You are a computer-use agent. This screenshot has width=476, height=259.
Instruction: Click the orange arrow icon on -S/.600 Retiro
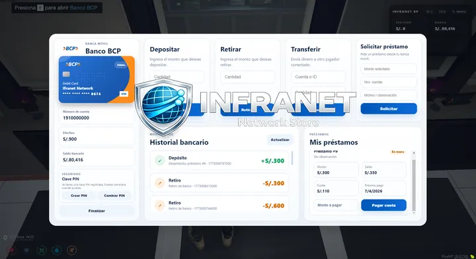(x=160, y=205)
